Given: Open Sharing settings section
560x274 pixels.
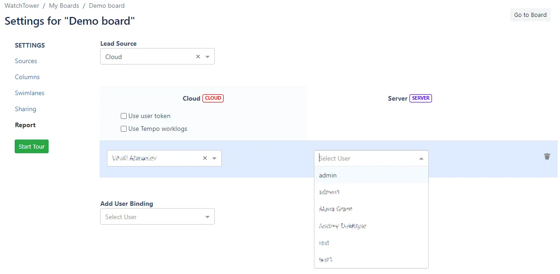Looking at the screenshot, I should pos(25,109).
